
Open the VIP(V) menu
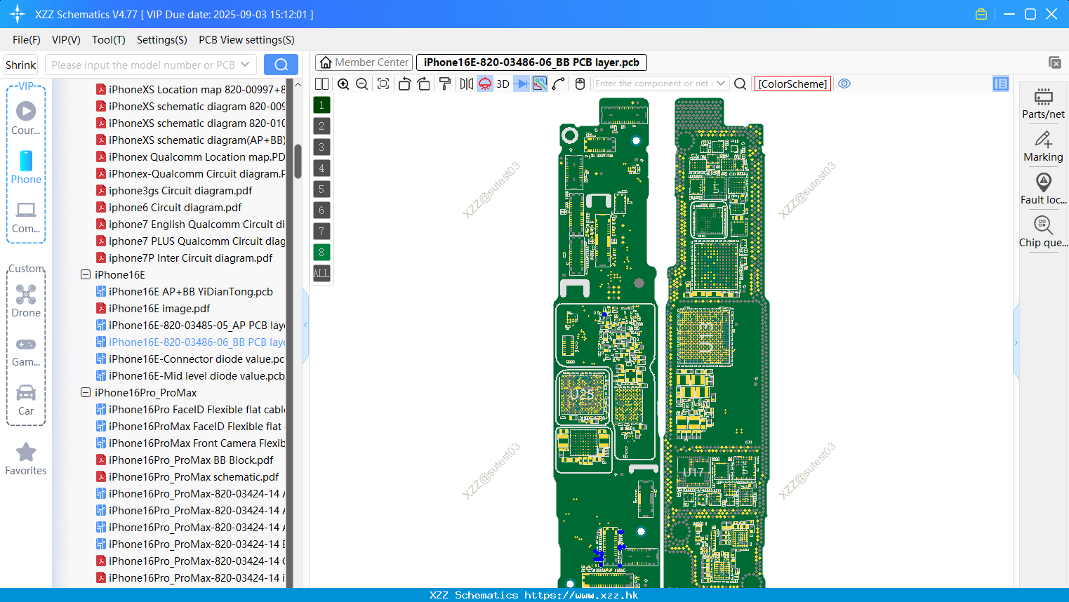(x=66, y=40)
